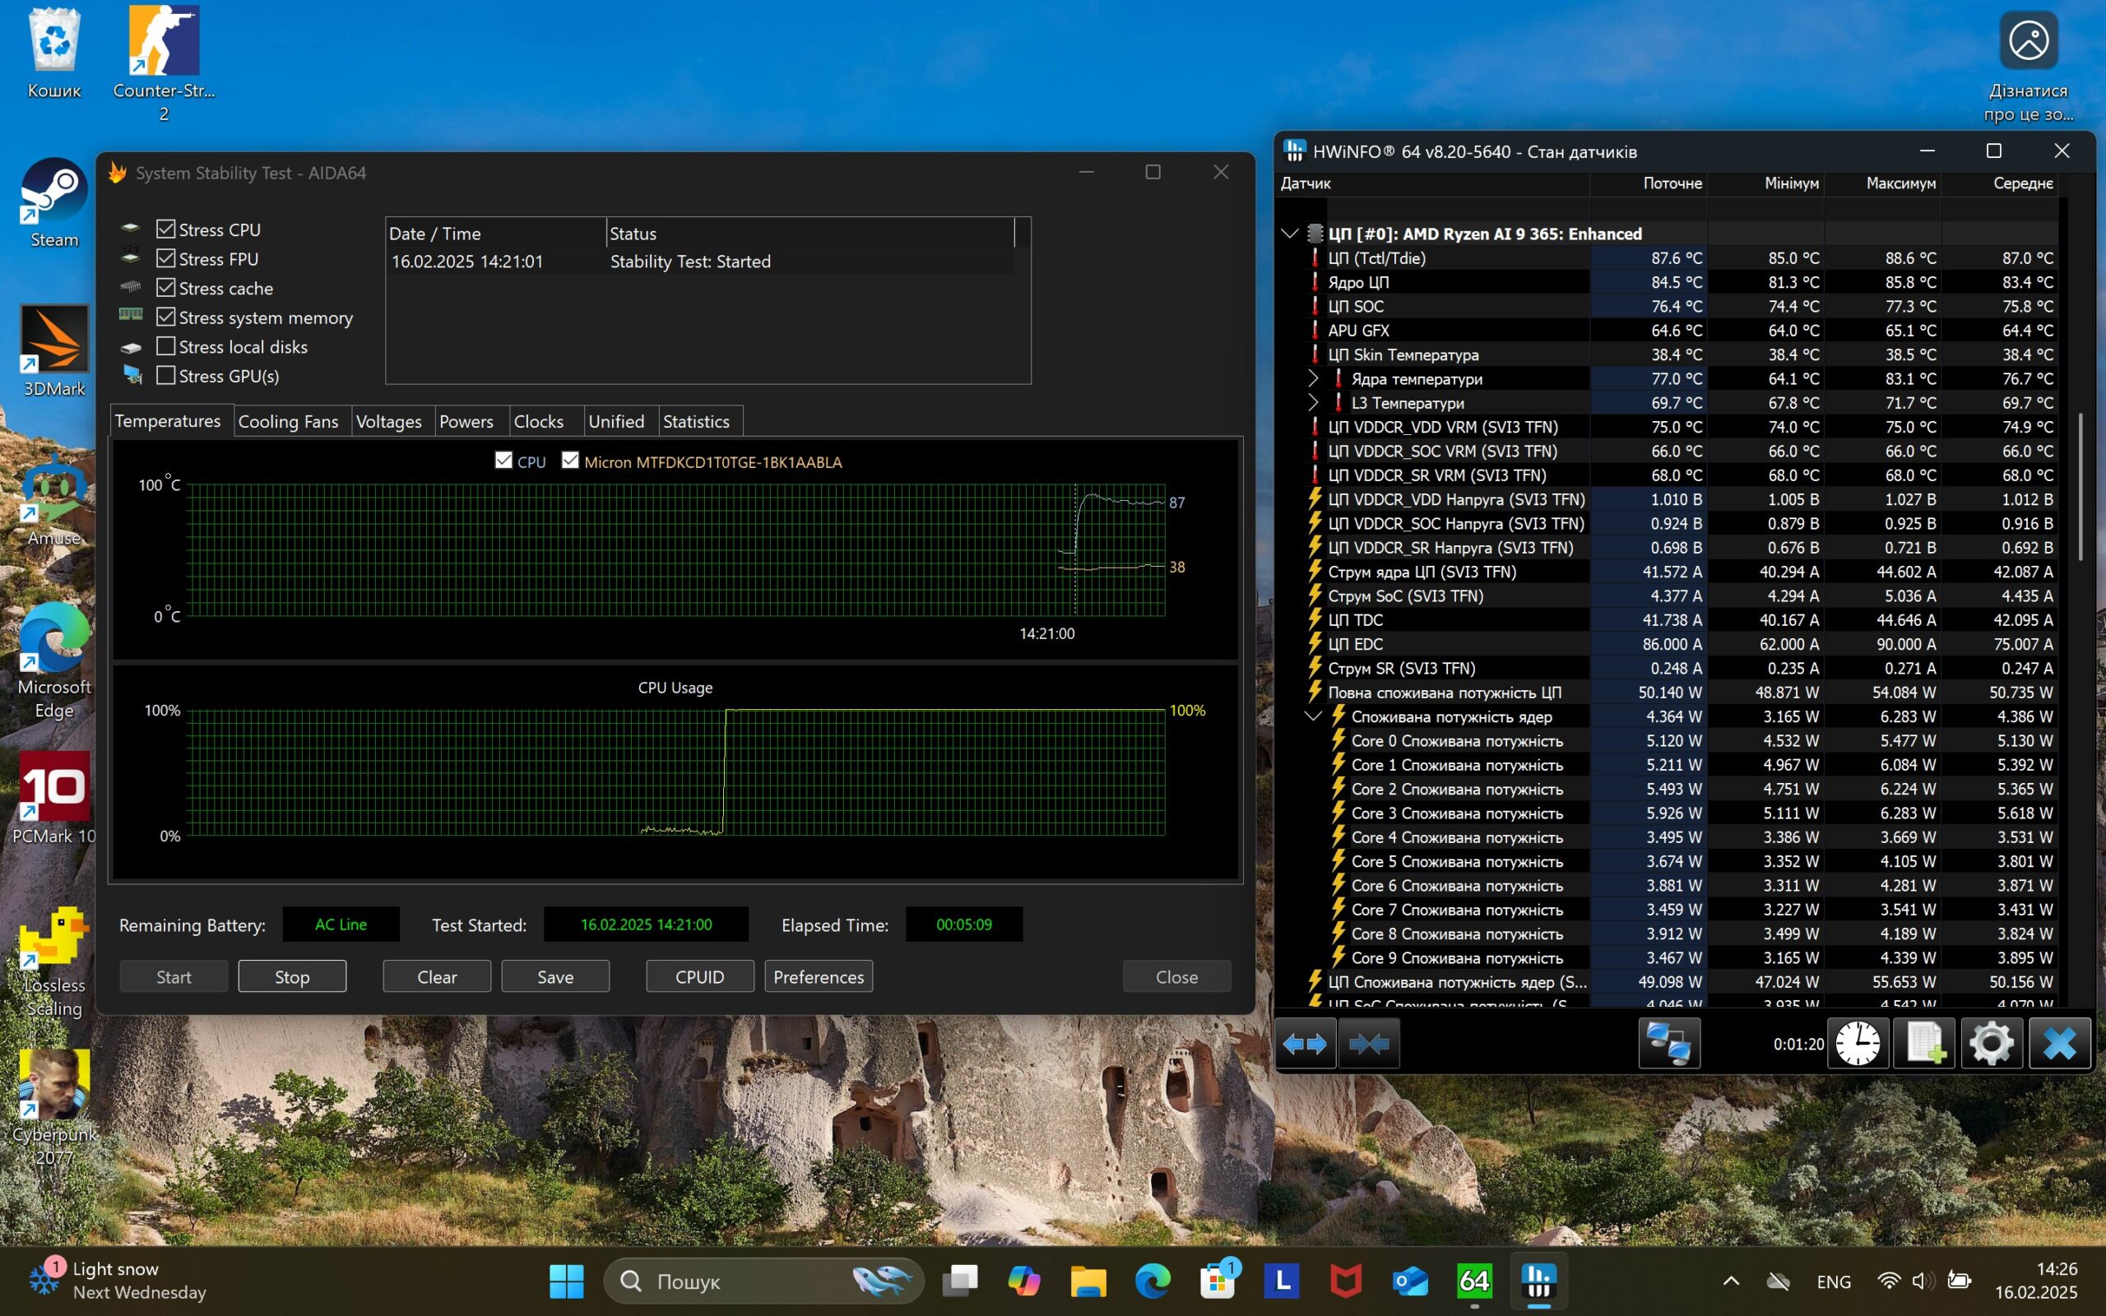Viewport: 2106px width, 1316px height.
Task: Click the AIDA64 icon in taskbar
Action: pos(1474,1281)
